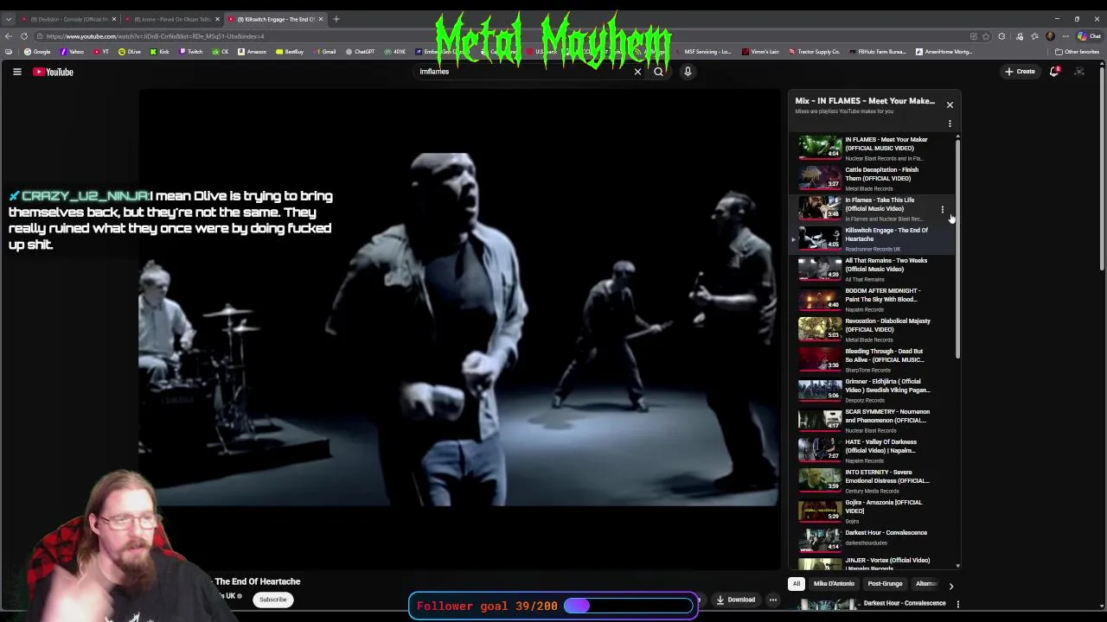Open the Tractor Supply Co. bookmark
The width and height of the screenshot is (1107, 622).
click(814, 52)
